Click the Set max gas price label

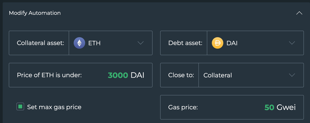54,107
